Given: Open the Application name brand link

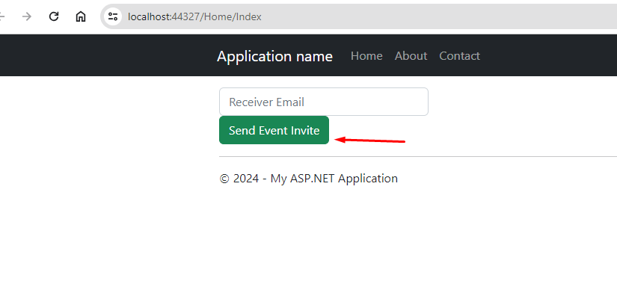Looking at the screenshot, I should [x=274, y=56].
